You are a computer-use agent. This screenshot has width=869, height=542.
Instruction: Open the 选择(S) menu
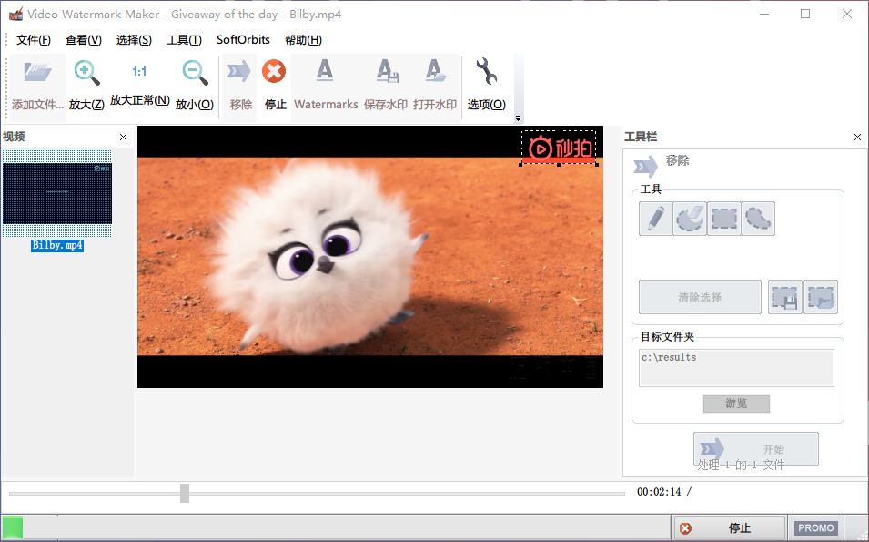[134, 40]
